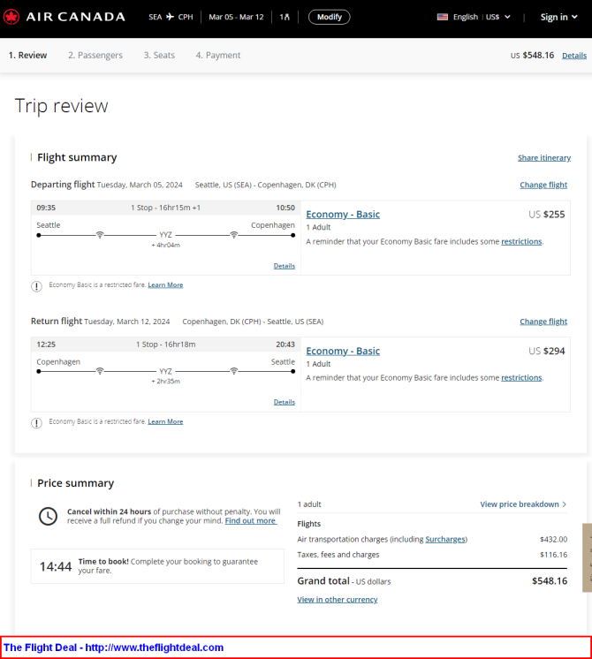This screenshot has width=592, height=659.
Task: Click the clock icon beside cancellation notice
Action: [48, 516]
